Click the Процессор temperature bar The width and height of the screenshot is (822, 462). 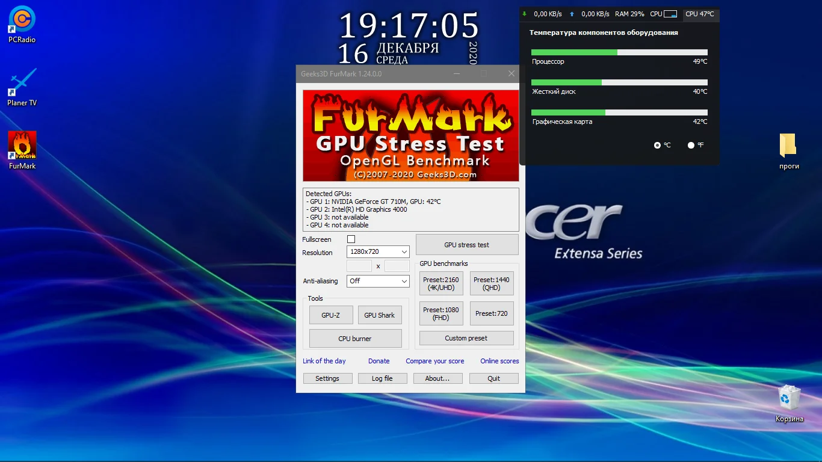[x=619, y=52]
